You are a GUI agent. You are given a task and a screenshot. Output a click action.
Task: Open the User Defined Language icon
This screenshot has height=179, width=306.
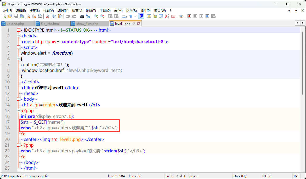pyautogui.click(x=149, y=16)
